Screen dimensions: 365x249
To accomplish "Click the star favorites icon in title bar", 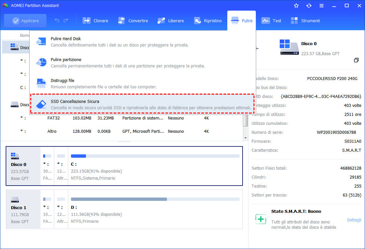I will click(296, 5).
